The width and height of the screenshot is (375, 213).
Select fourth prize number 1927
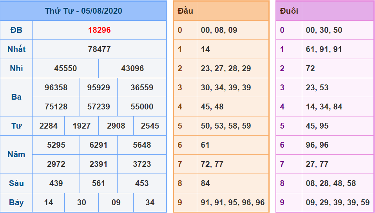(x=82, y=126)
